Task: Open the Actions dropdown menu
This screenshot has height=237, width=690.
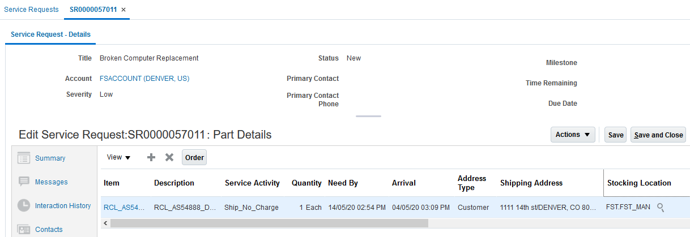Action: point(573,135)
